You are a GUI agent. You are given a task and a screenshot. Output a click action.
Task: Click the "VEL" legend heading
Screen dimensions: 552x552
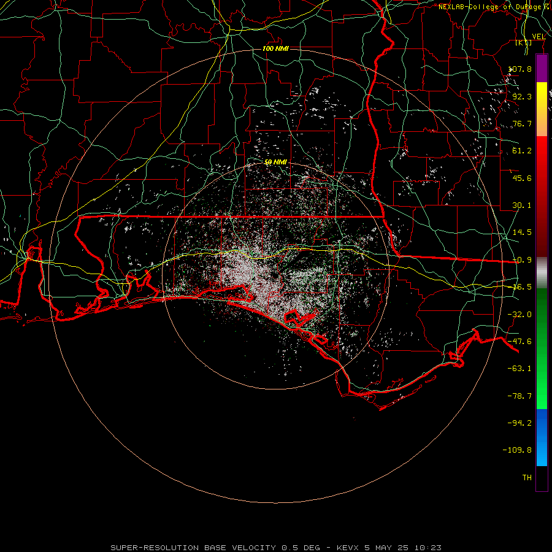click(x=539, y=37)
